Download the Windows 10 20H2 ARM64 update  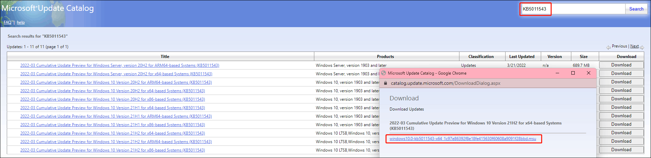click(x=621, y=82)
